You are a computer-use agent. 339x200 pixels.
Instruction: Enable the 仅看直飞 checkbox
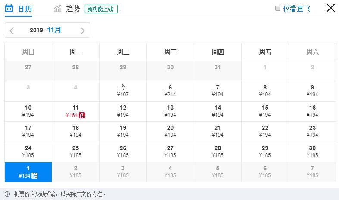[278, 9]
